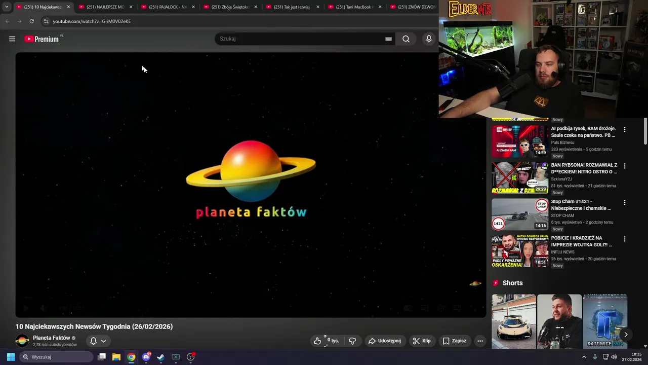
Task: Click the Planeta Faktów watermark in player
Action: click(475, 283)
